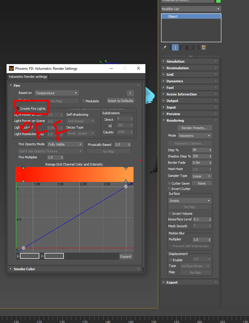249x323 pixels.
Task: Open Surface Smoke dropdown
Action: pos(190,201)
